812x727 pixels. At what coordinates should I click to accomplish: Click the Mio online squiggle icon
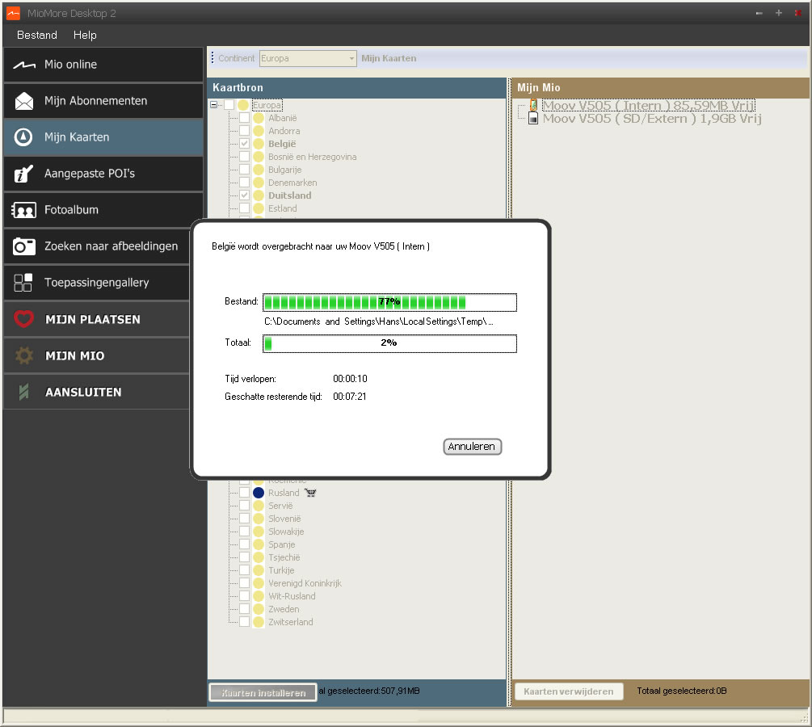pyautogui.click(x=24, y=65)
